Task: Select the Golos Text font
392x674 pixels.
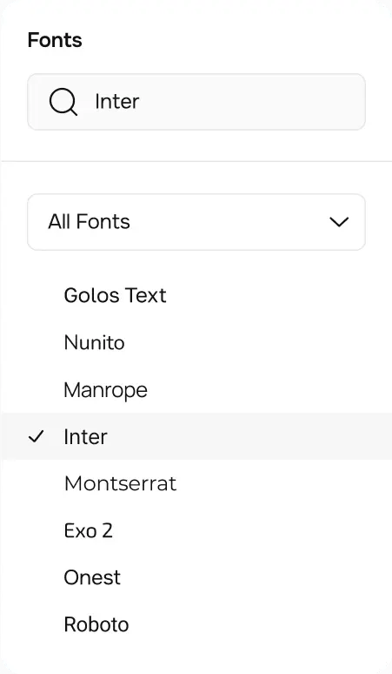Action: coord(115,295)
